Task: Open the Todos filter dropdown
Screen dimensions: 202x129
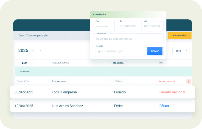Action: pos(181,51)
